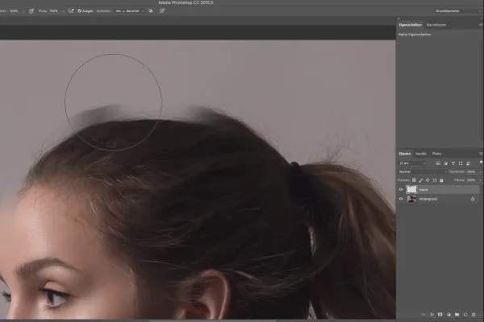Hide the Hintergrund layer via eye icon

tap(401, 199)
